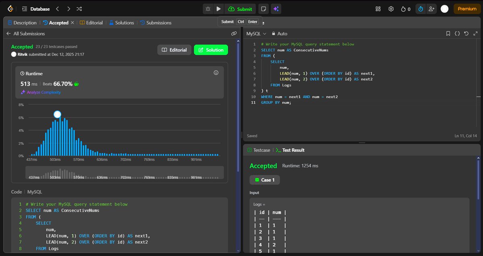Open the Solutions tab

pyautogui.click(x=121, y=23)
